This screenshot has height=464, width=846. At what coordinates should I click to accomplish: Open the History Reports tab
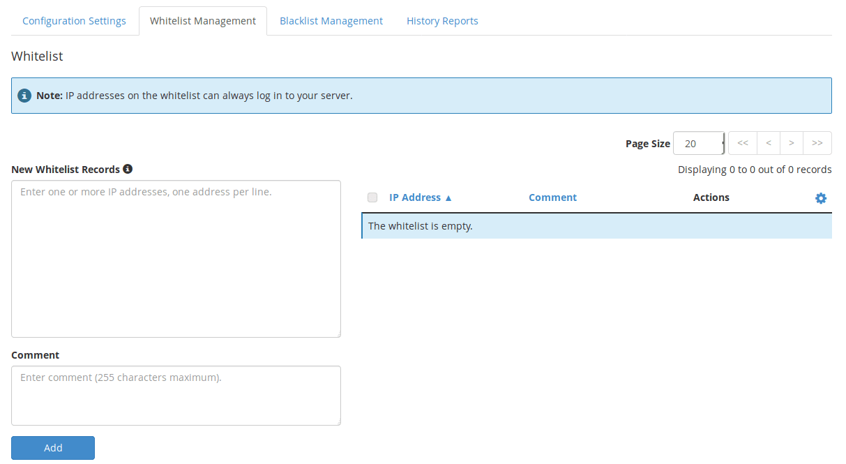(442, 21)
